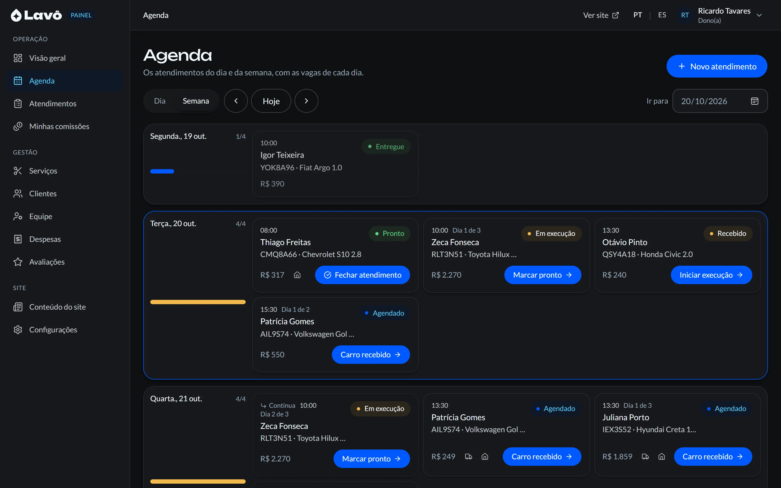The image size is (781, 488).
Task: Open Serviços in sidebar
Action: 65,171
